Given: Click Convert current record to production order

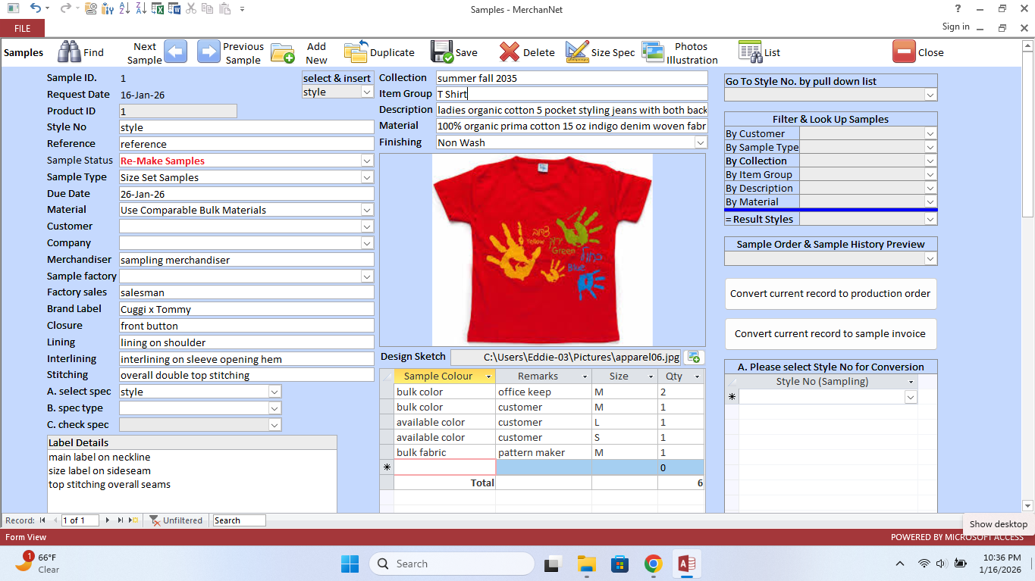Looking at the screenshot, I should [x=830, y=293].
